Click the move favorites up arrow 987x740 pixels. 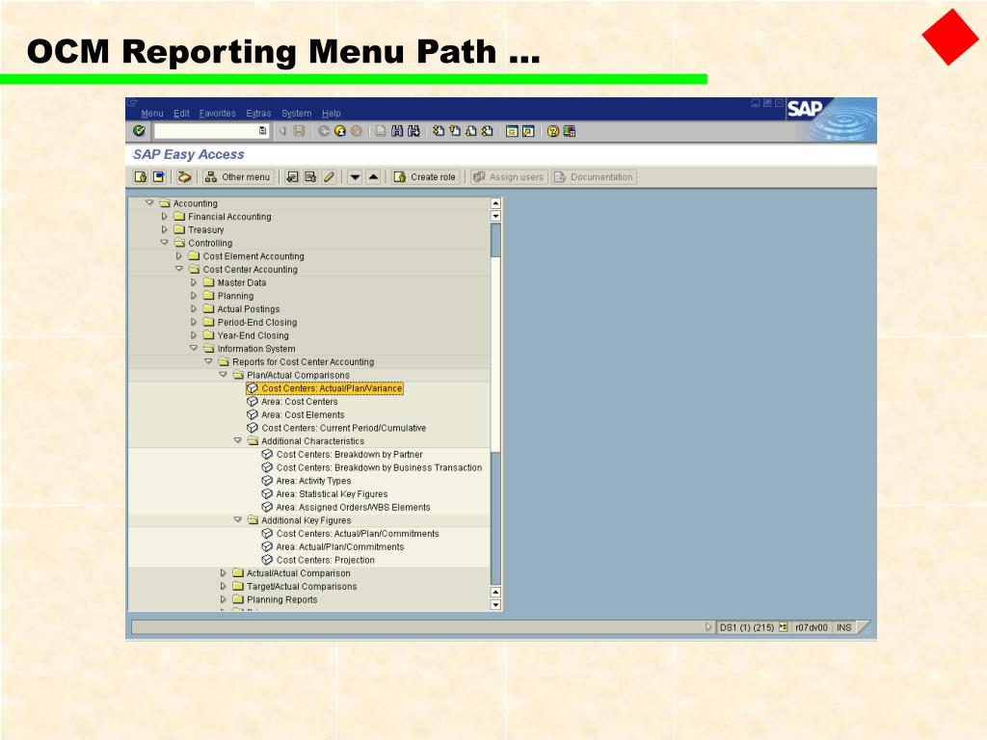pyautogui.click(x=373, y=177)
